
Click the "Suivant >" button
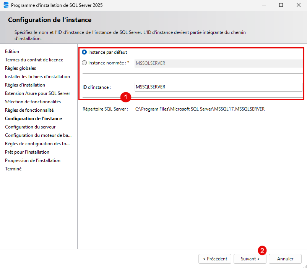pos(250,259)
